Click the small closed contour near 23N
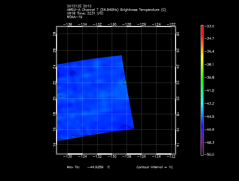Image resolution: width=239 pixels, height=181 pixels. 73,72
